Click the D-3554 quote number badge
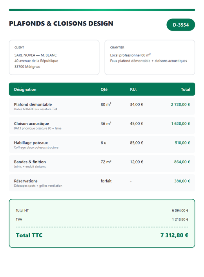Screen dimensions: 204x277 tap(180, 25)
